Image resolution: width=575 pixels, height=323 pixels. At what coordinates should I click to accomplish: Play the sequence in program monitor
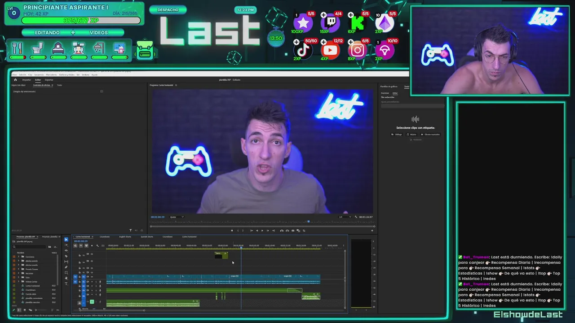[262, 231]
